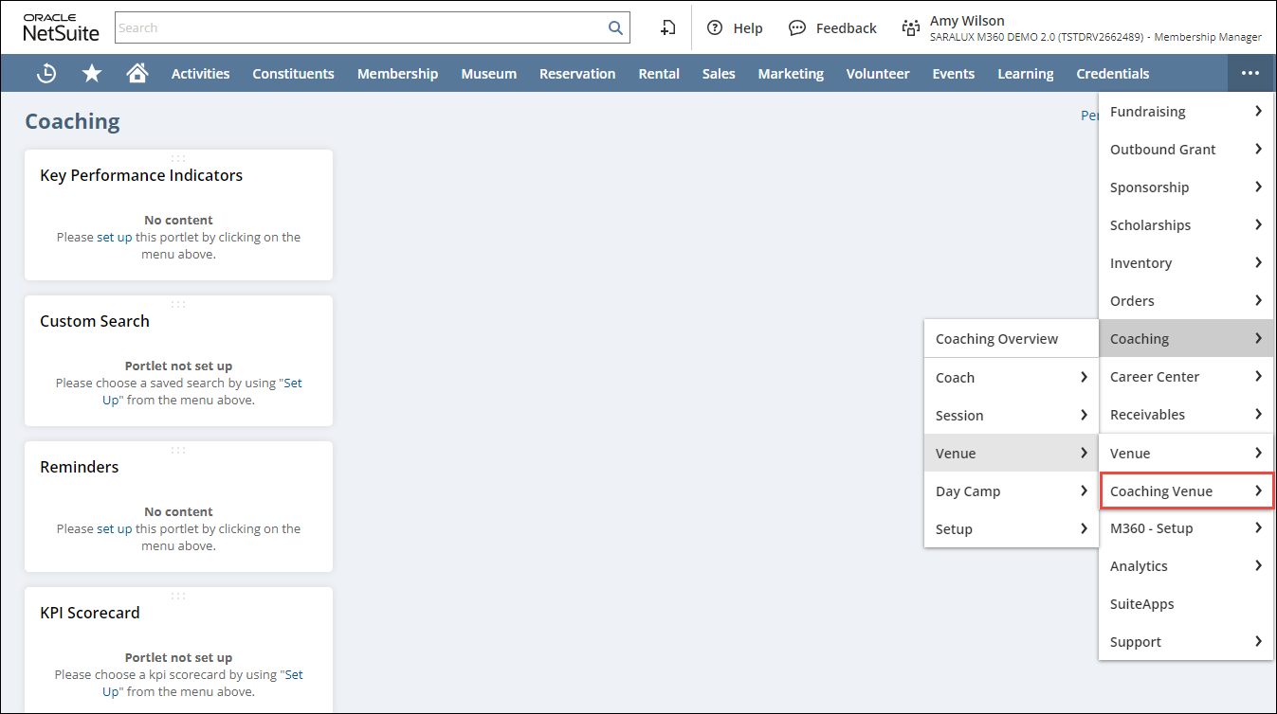Click the Recent Records clock icon
Screen dimensions: 1277x714
click(46, 74)
